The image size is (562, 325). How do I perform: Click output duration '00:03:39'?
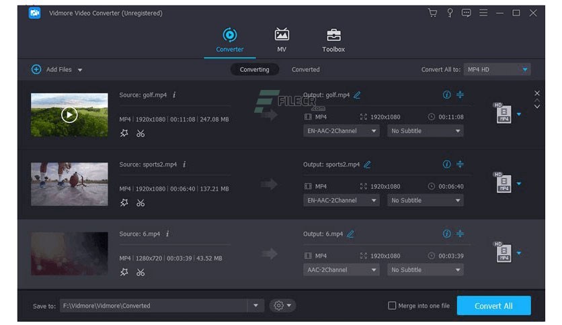pyautogui.click(x=451, y=256)
